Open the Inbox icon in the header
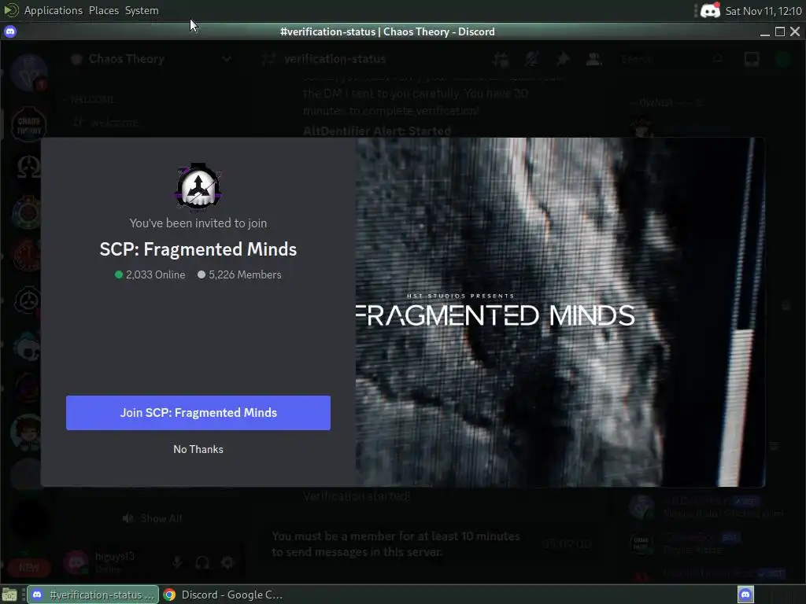Viewport: 806px width, 604px height. click(752, 59)
